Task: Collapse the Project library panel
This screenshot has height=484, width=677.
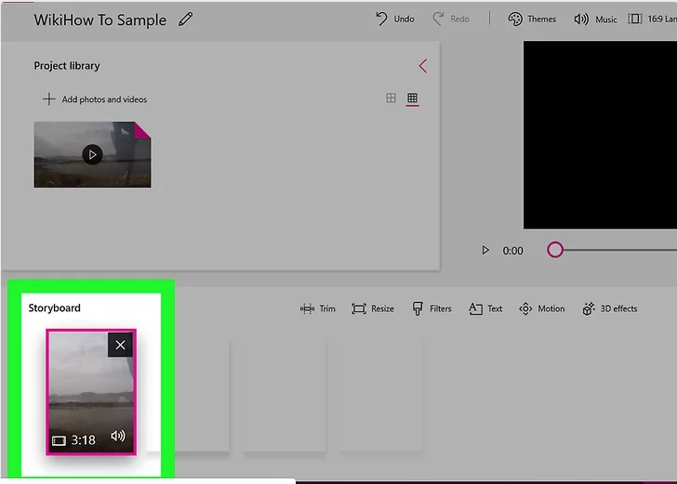Action: [423, 66]
